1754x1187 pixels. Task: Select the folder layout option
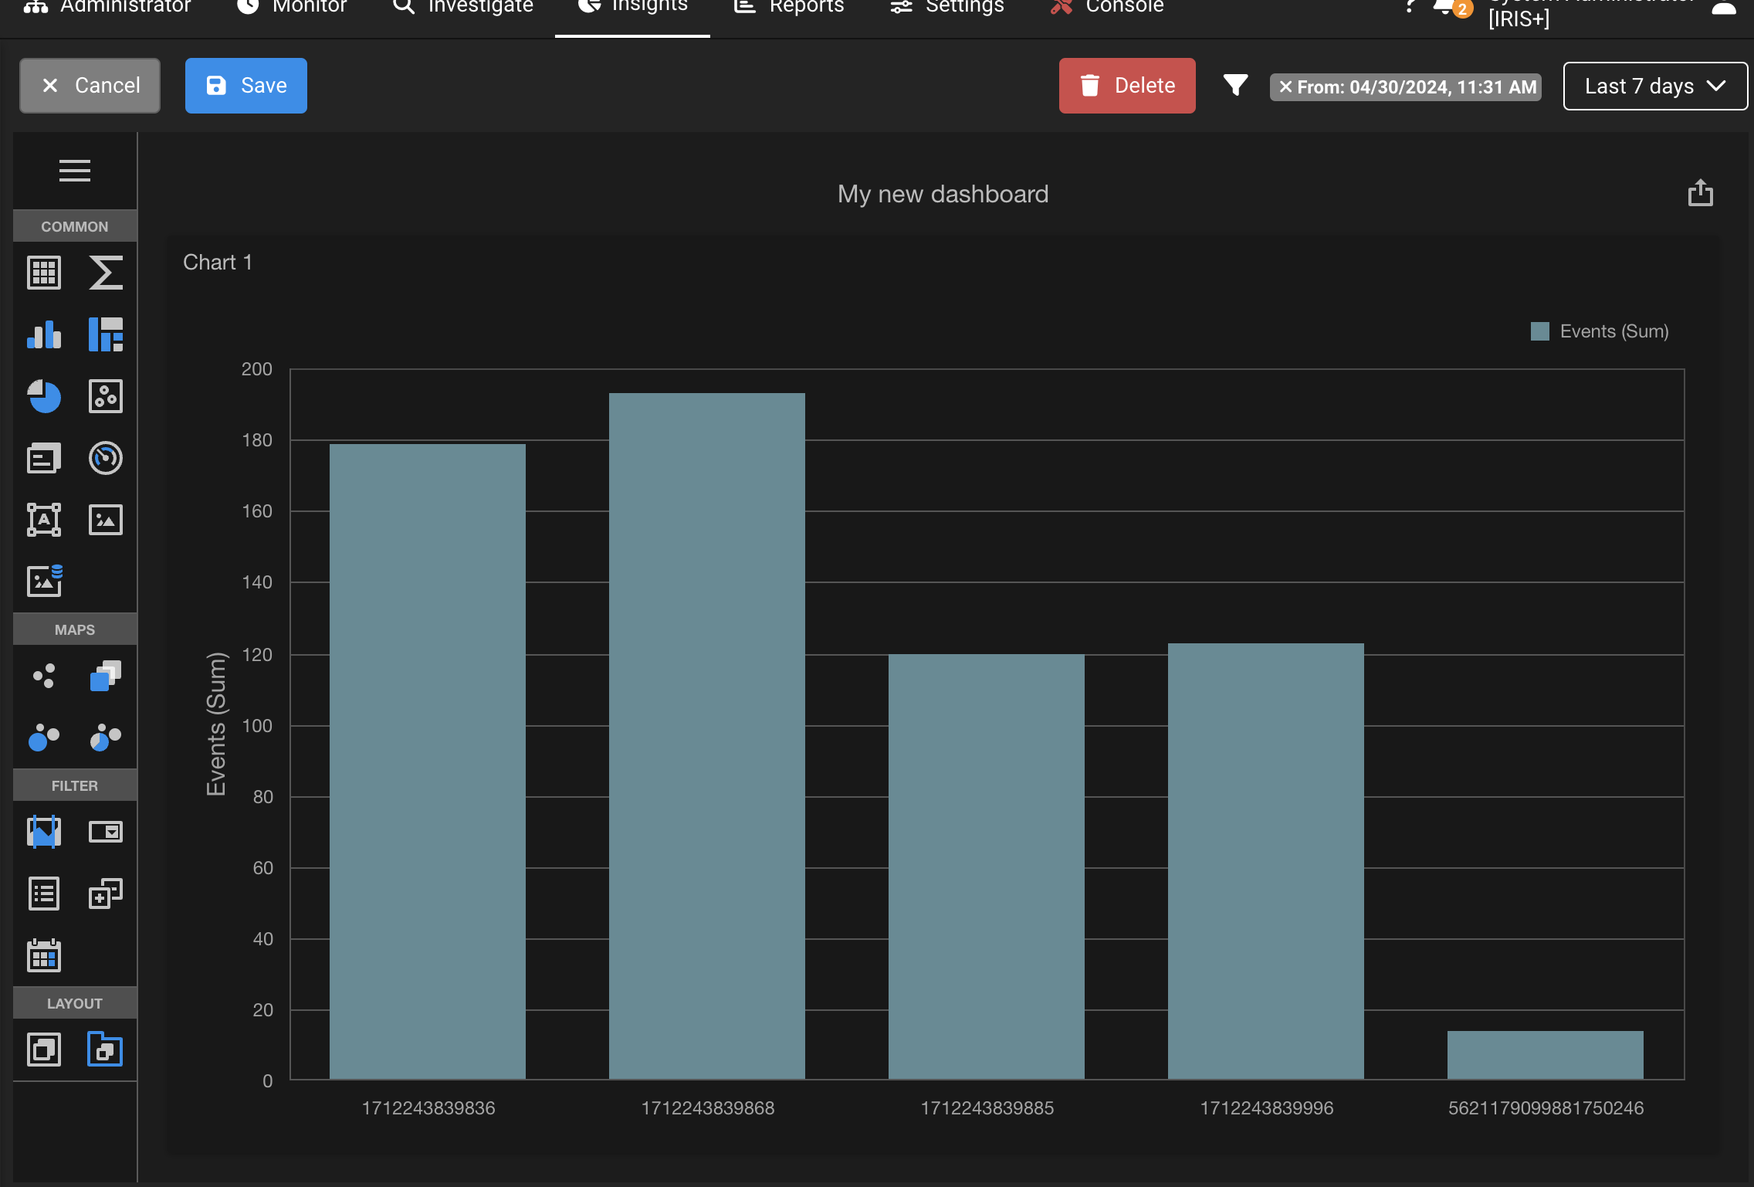pos(106,1050)
